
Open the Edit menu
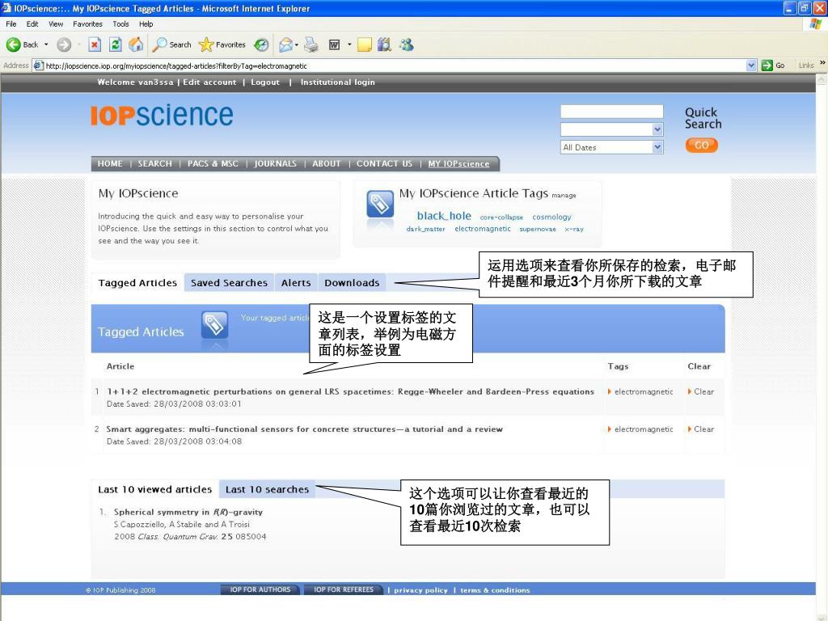click(x=32, y=23)
